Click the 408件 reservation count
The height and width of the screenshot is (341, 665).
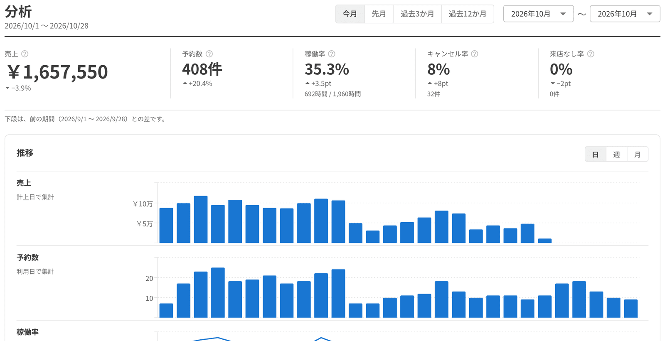pyautogui.click(x=202, y=69)
